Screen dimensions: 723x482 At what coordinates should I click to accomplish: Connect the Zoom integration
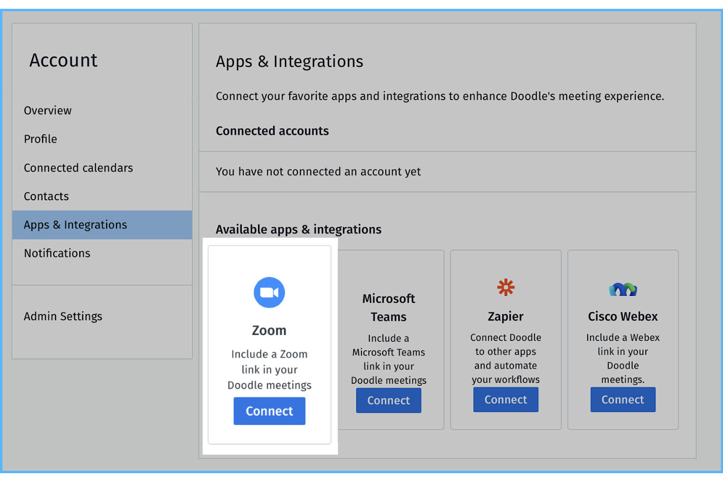pos(269,411)
